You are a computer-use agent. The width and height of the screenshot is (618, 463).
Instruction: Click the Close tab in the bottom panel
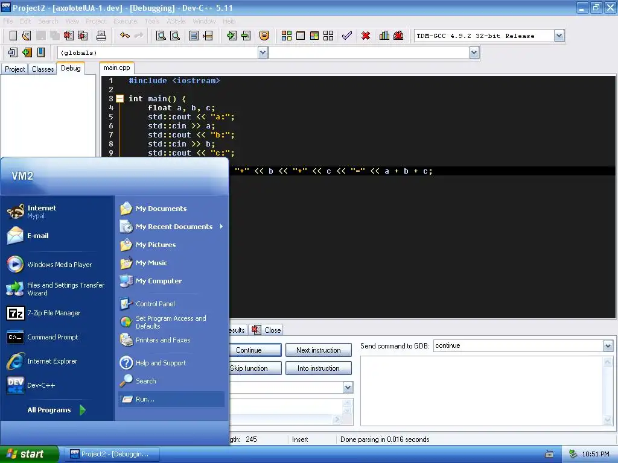267,330
